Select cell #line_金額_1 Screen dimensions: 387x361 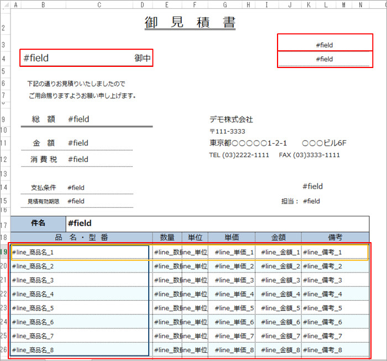[x=278, y=252]
